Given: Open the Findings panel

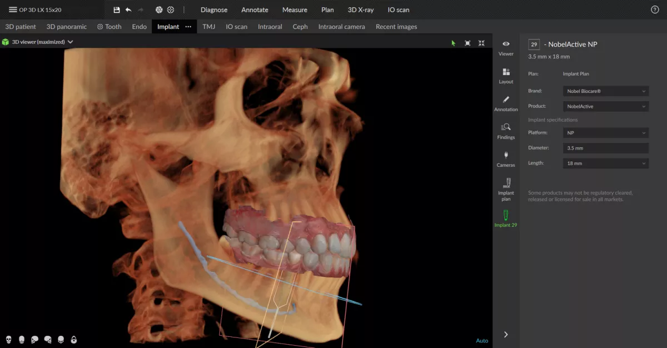Looking at the screenshot, I should (506, 131).
